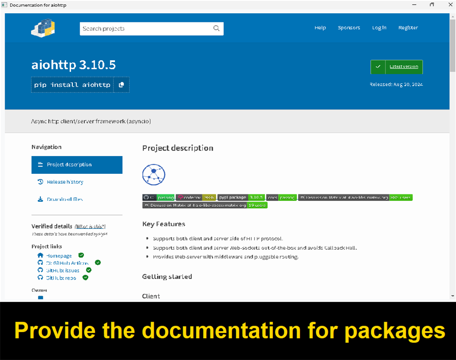The image size is (456, 360).
Task: Open the GitHub repo via its octocat icon
Action: coord(40,278)
